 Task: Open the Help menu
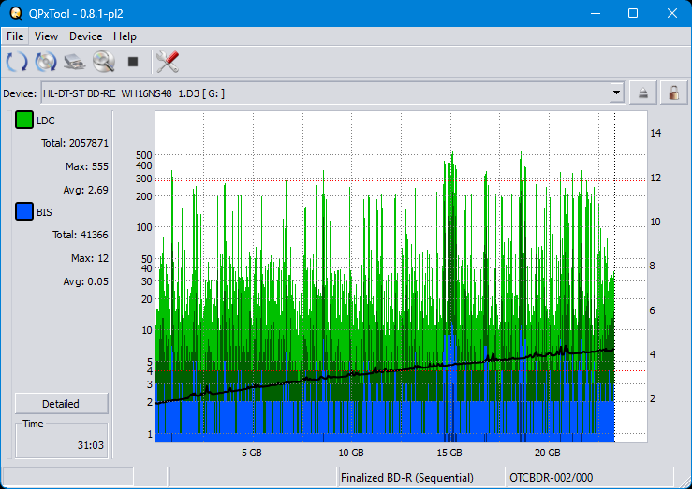click(x=125, y=36)
